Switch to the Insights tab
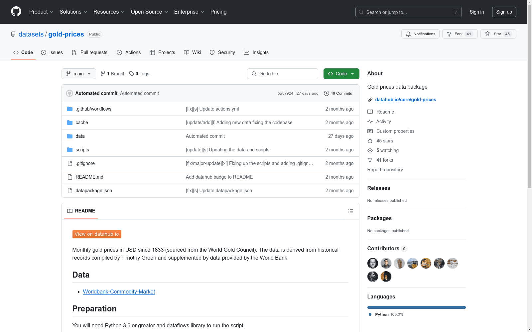The width and height of the screenshot is (532, 332). pyautogui.click(x=256, y=52)
